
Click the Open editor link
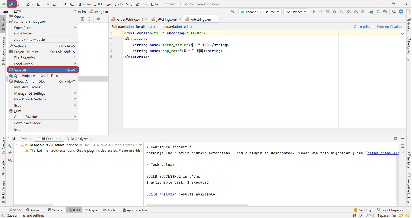point(363,27)
